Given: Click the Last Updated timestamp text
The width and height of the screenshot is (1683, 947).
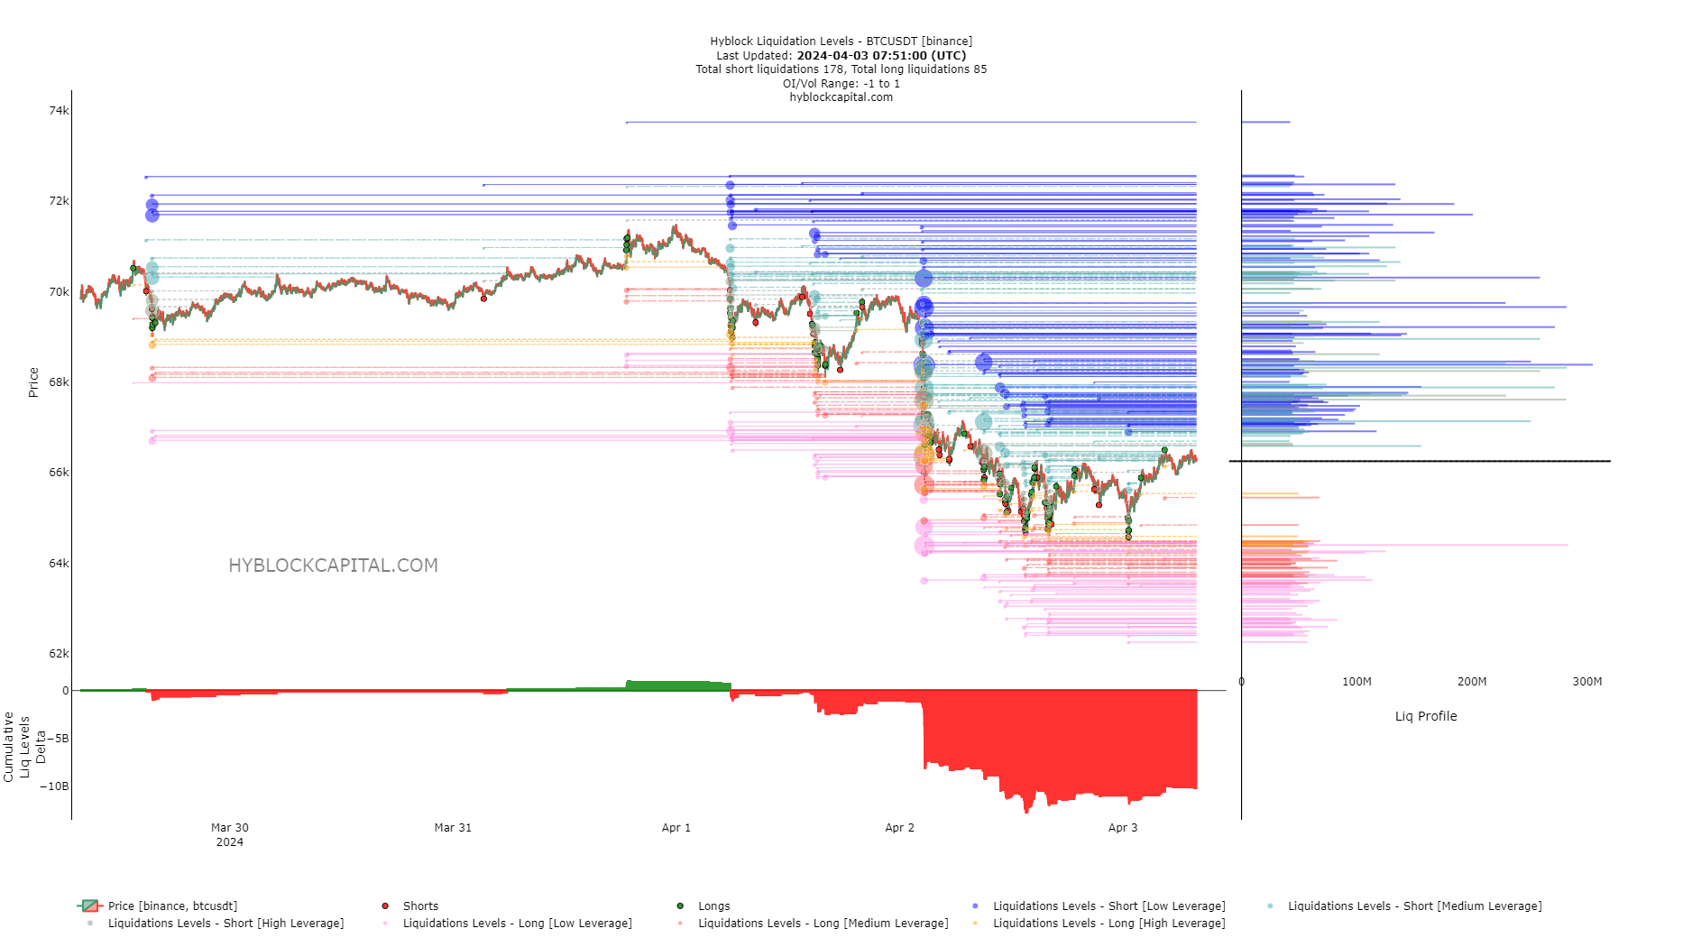Looking at the screenshot, I should (841, 55).
